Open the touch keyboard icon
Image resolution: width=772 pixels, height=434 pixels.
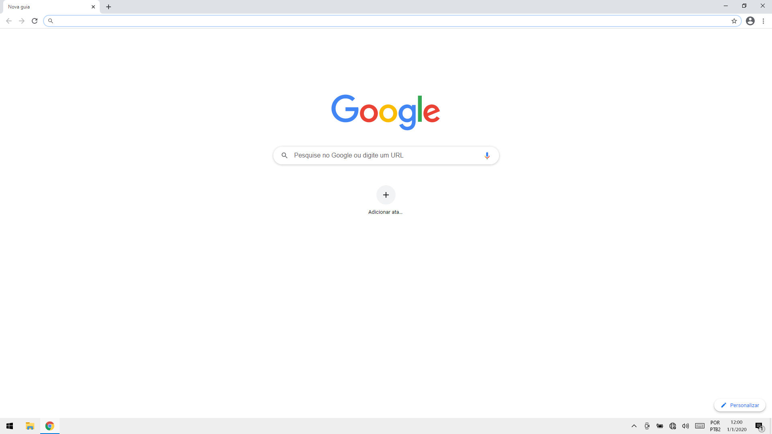click(x=700, y=426)
